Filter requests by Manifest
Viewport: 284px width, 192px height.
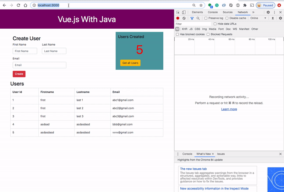point(244,29)
